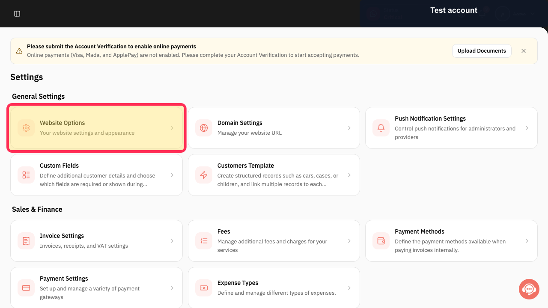Click the Domain Settings globe icon
Image resolution: width=548 pixels, height=308 pixels.
tap(204, 128)
